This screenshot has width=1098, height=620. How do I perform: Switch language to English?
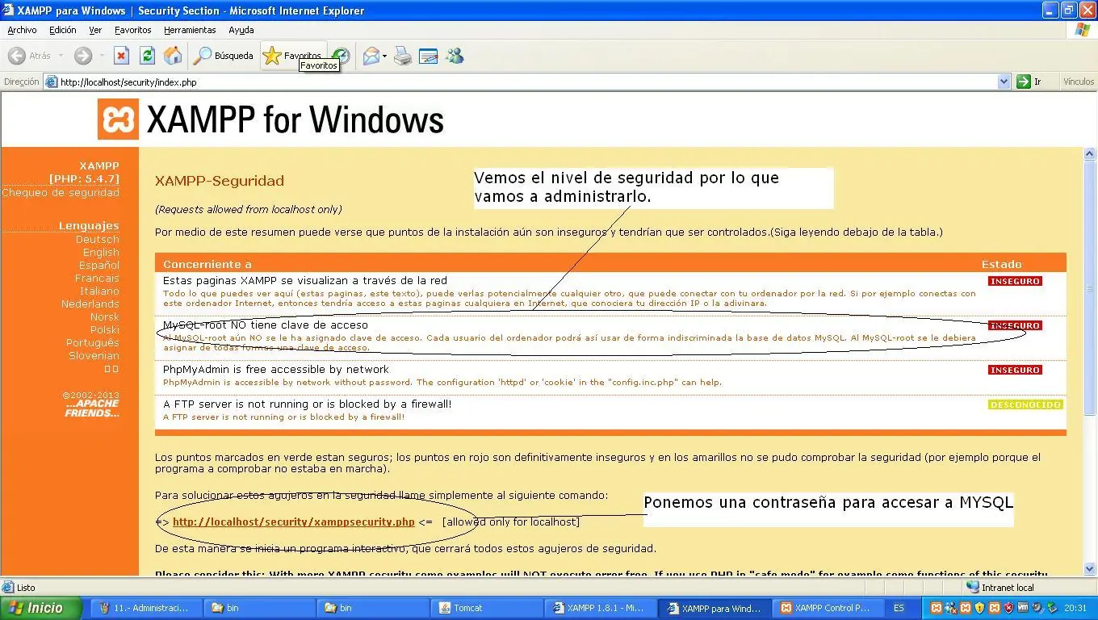coord(101,253)
